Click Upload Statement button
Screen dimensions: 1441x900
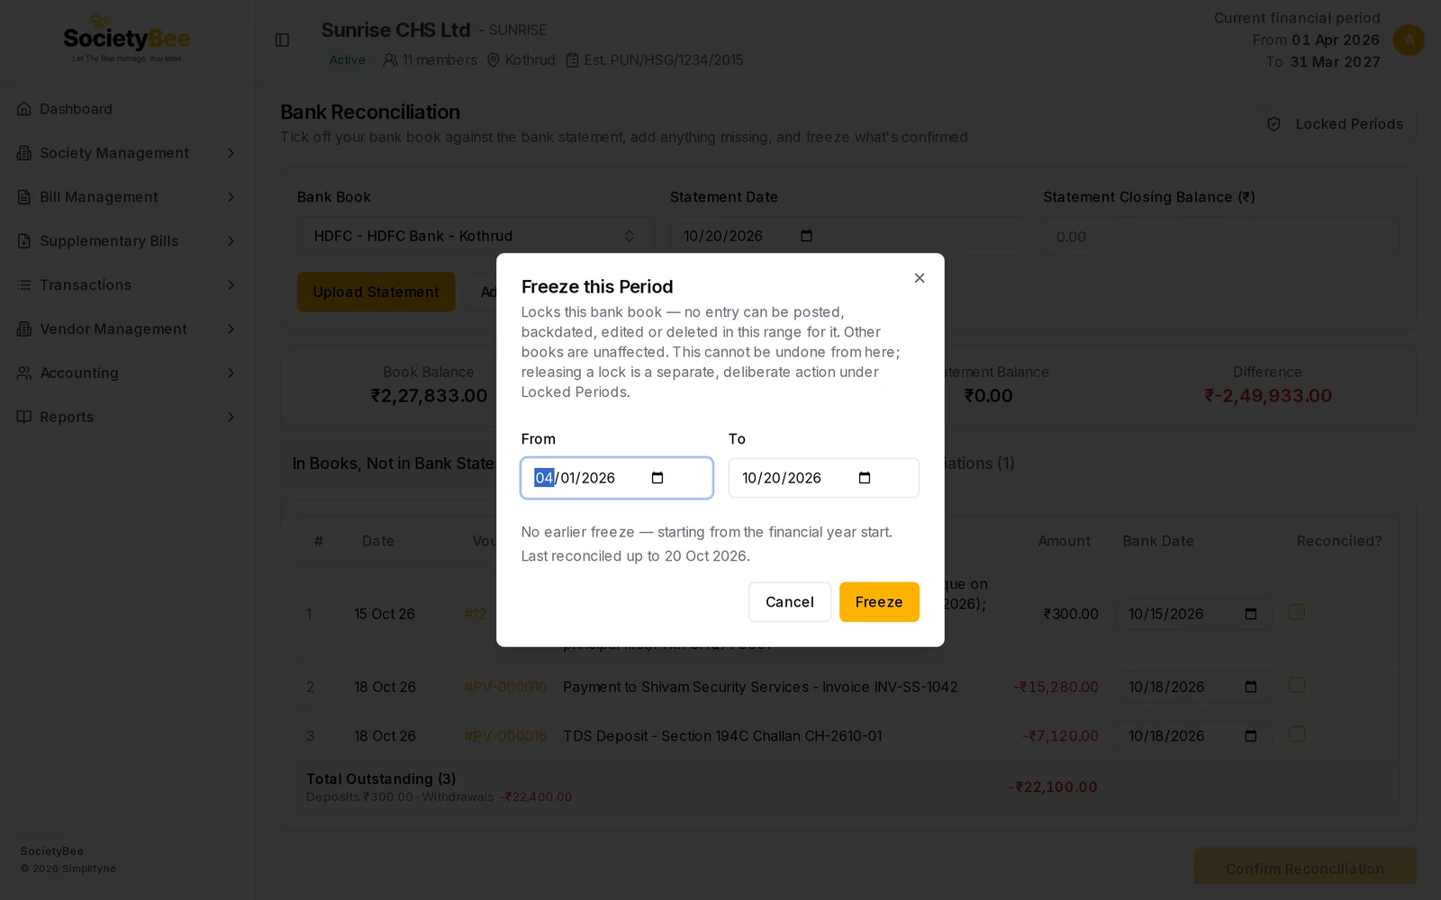click(376, 292)
